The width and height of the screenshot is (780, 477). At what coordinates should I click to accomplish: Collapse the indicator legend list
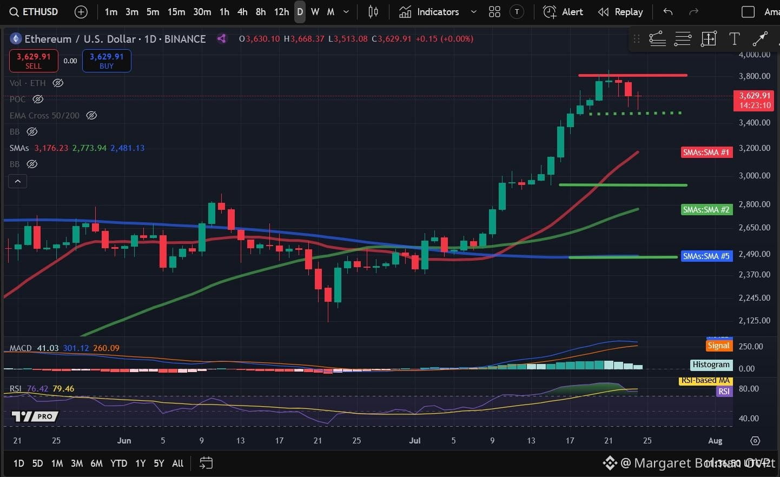click(x=17, y=181)
